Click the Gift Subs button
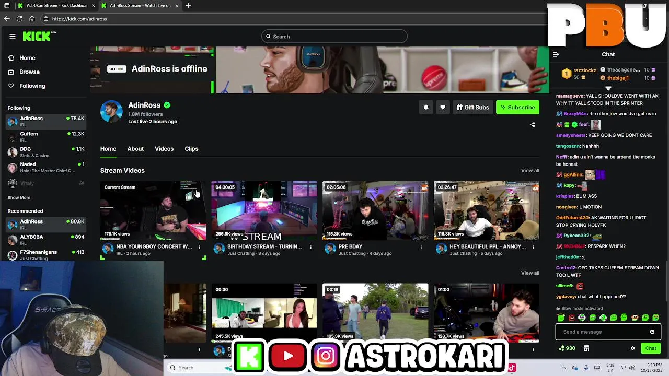Viewport: 669px width, 376px height. coord(472,108)
